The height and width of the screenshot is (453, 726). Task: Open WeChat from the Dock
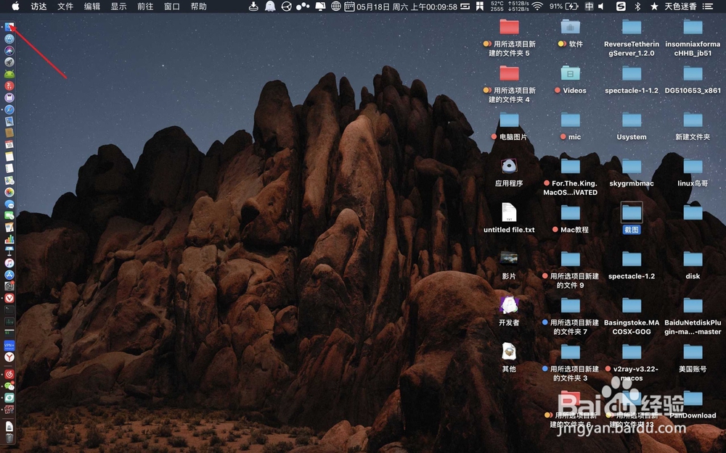(x=9, y=386)
